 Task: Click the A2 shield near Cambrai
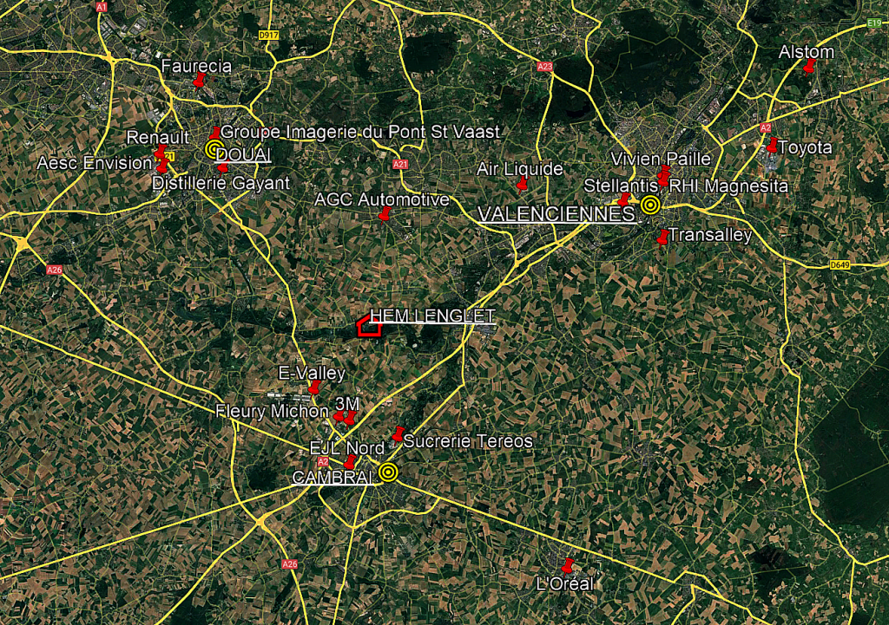[x=323, y=461]
